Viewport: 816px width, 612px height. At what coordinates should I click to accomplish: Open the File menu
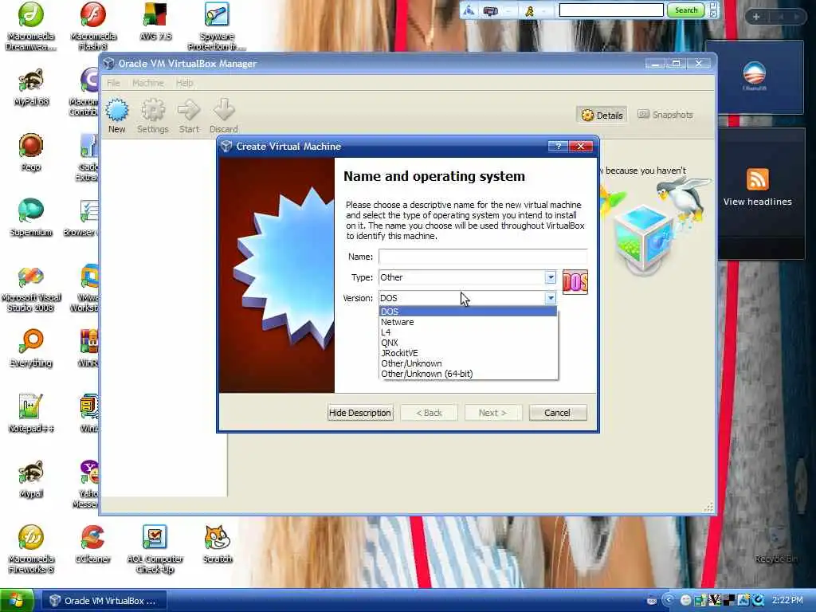coord(113,83)
